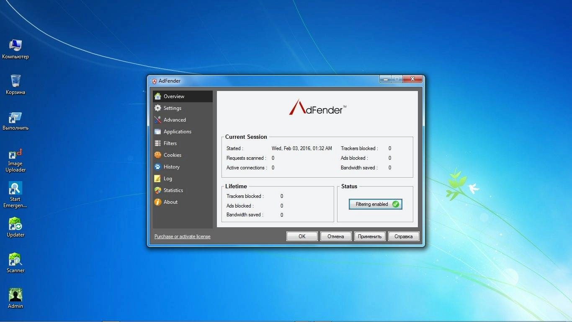The image size is (572, 322).
Task: Click the Active connections label
Action: coord(247,168)
